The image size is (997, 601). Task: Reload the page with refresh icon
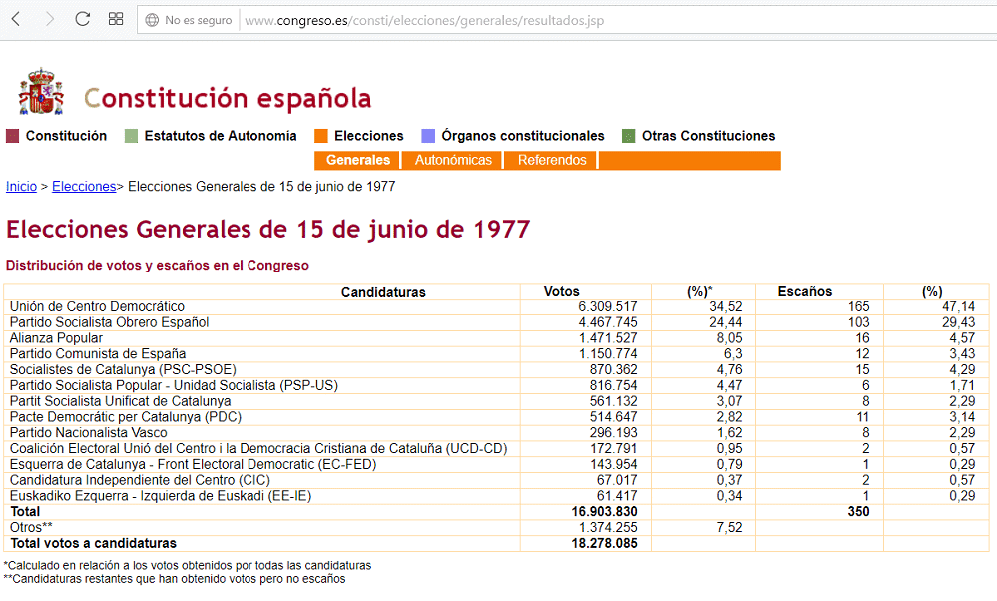(83, 19)
